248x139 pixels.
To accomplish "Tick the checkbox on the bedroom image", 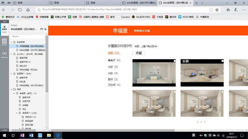I will pyautogui.click(x=174, y=61).
